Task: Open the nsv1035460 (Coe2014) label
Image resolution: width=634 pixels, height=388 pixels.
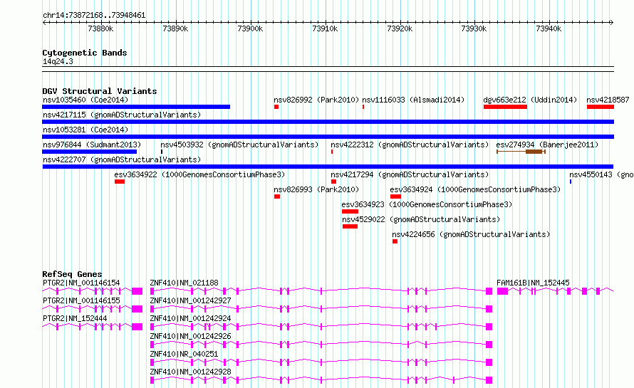Action: pos(85,100)
